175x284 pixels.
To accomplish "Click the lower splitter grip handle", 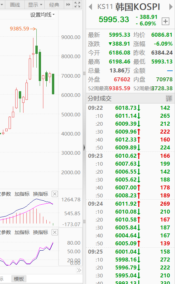I will [x=84, y=221].
